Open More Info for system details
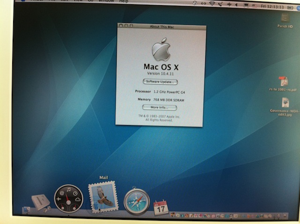The width and height of the screenshot is (300, 224). pos(159,107)
